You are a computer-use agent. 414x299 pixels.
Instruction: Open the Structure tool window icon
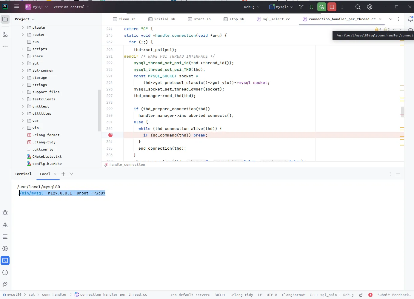tap(5, 35)
